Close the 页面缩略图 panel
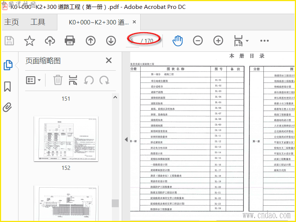296x222 pixels. pyautogui.click(x=109, y=60)
